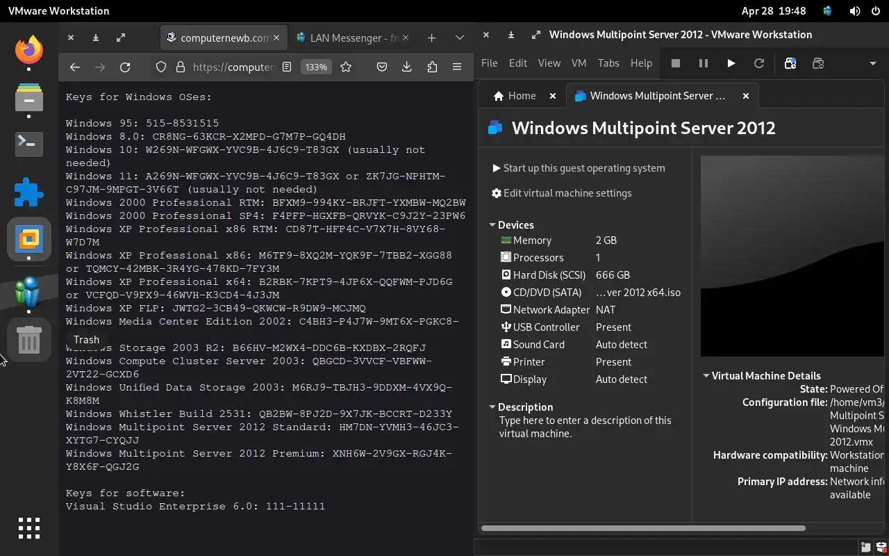The width and height of the screenshot is (889, 556).
Task: Select the CD/DVD (SATA) device icon
Action: coord(506,293)
